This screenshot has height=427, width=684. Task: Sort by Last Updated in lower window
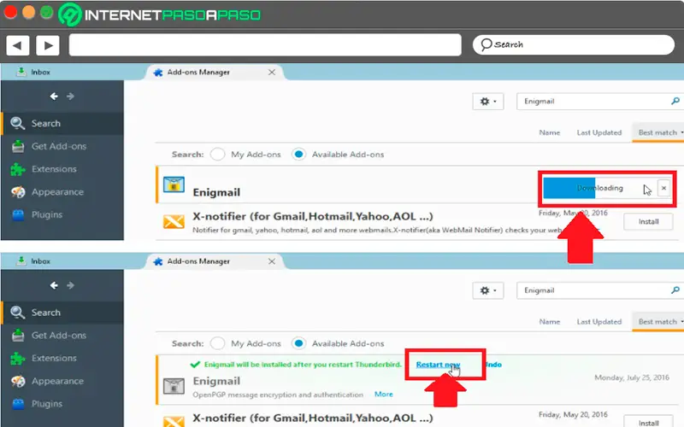pyautogui.click(x=599, y=322)
